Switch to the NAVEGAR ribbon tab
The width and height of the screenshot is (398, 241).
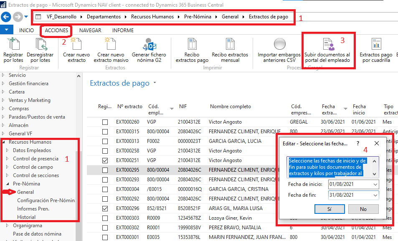click(90, 30)
